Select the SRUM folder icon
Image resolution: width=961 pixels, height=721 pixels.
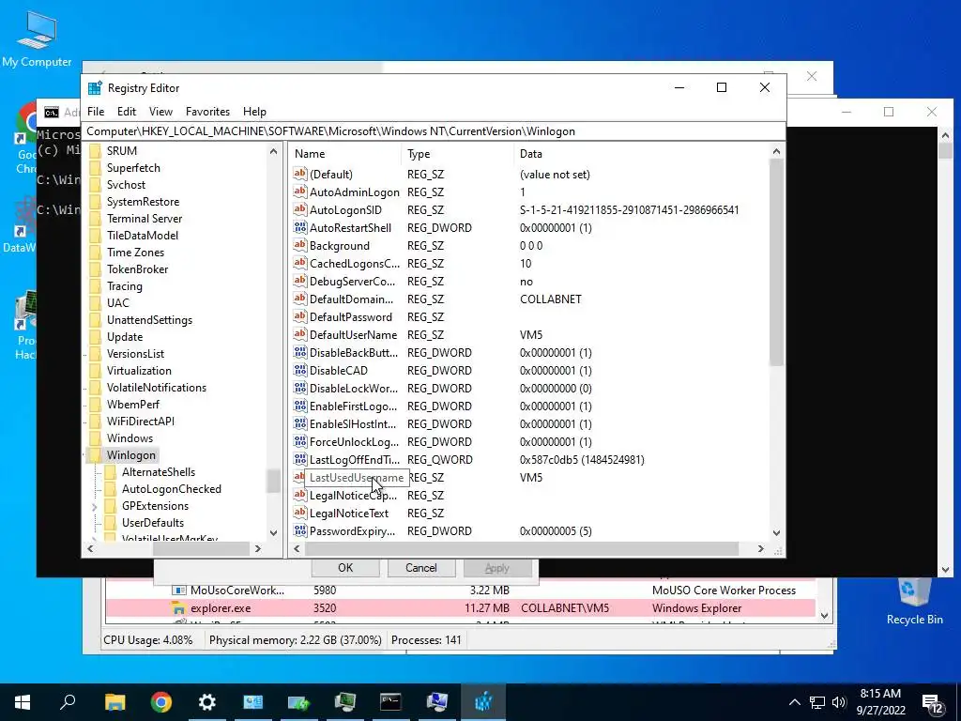[x=95, y=151]
